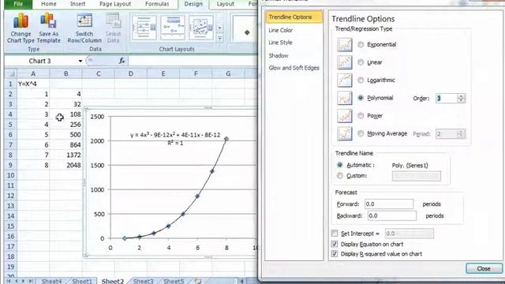Click the Polynomial trendline icon
The image size is (505, 284).
click(x=344, y=98)
